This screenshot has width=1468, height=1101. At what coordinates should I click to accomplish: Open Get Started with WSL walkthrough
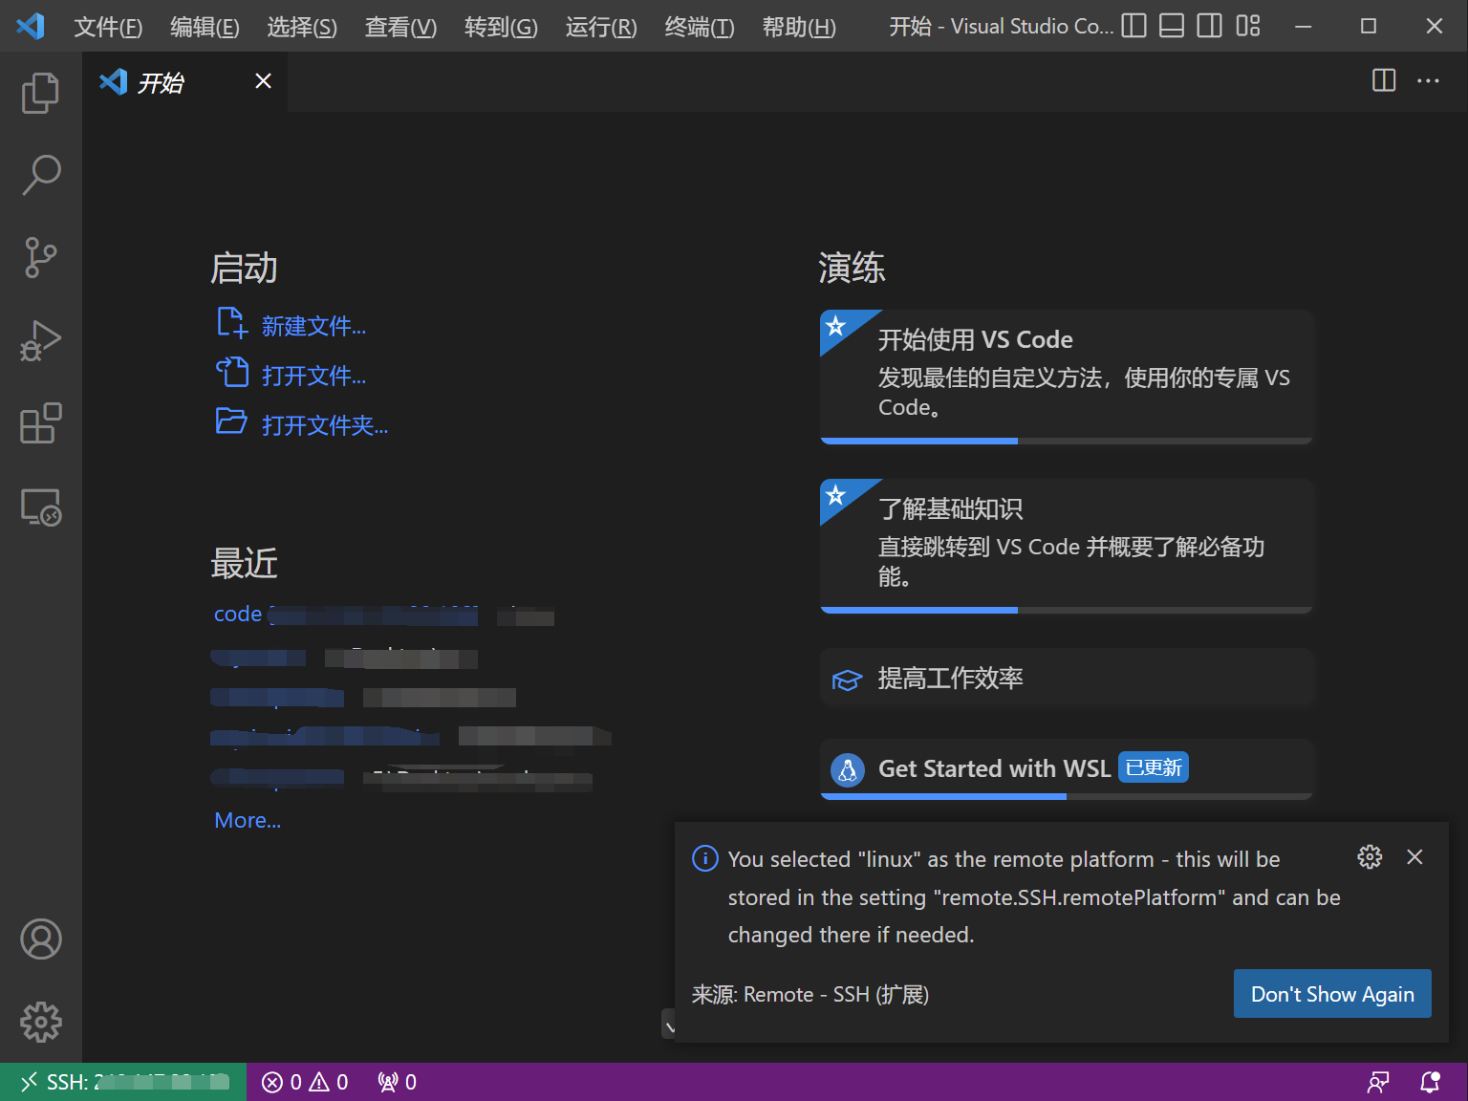[1067, 768]
